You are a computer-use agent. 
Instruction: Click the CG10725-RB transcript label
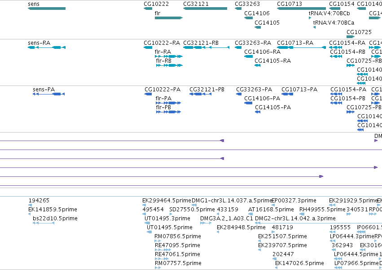tap(364, 61)
